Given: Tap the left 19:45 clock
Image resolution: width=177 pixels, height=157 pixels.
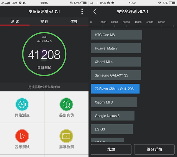Looking at the screenshot, I should coord(44,3).
